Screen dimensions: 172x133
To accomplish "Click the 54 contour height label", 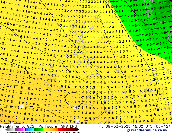I will click(75, 107).
